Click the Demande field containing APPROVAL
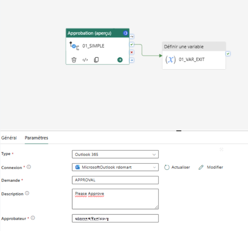 click(115, 180)
